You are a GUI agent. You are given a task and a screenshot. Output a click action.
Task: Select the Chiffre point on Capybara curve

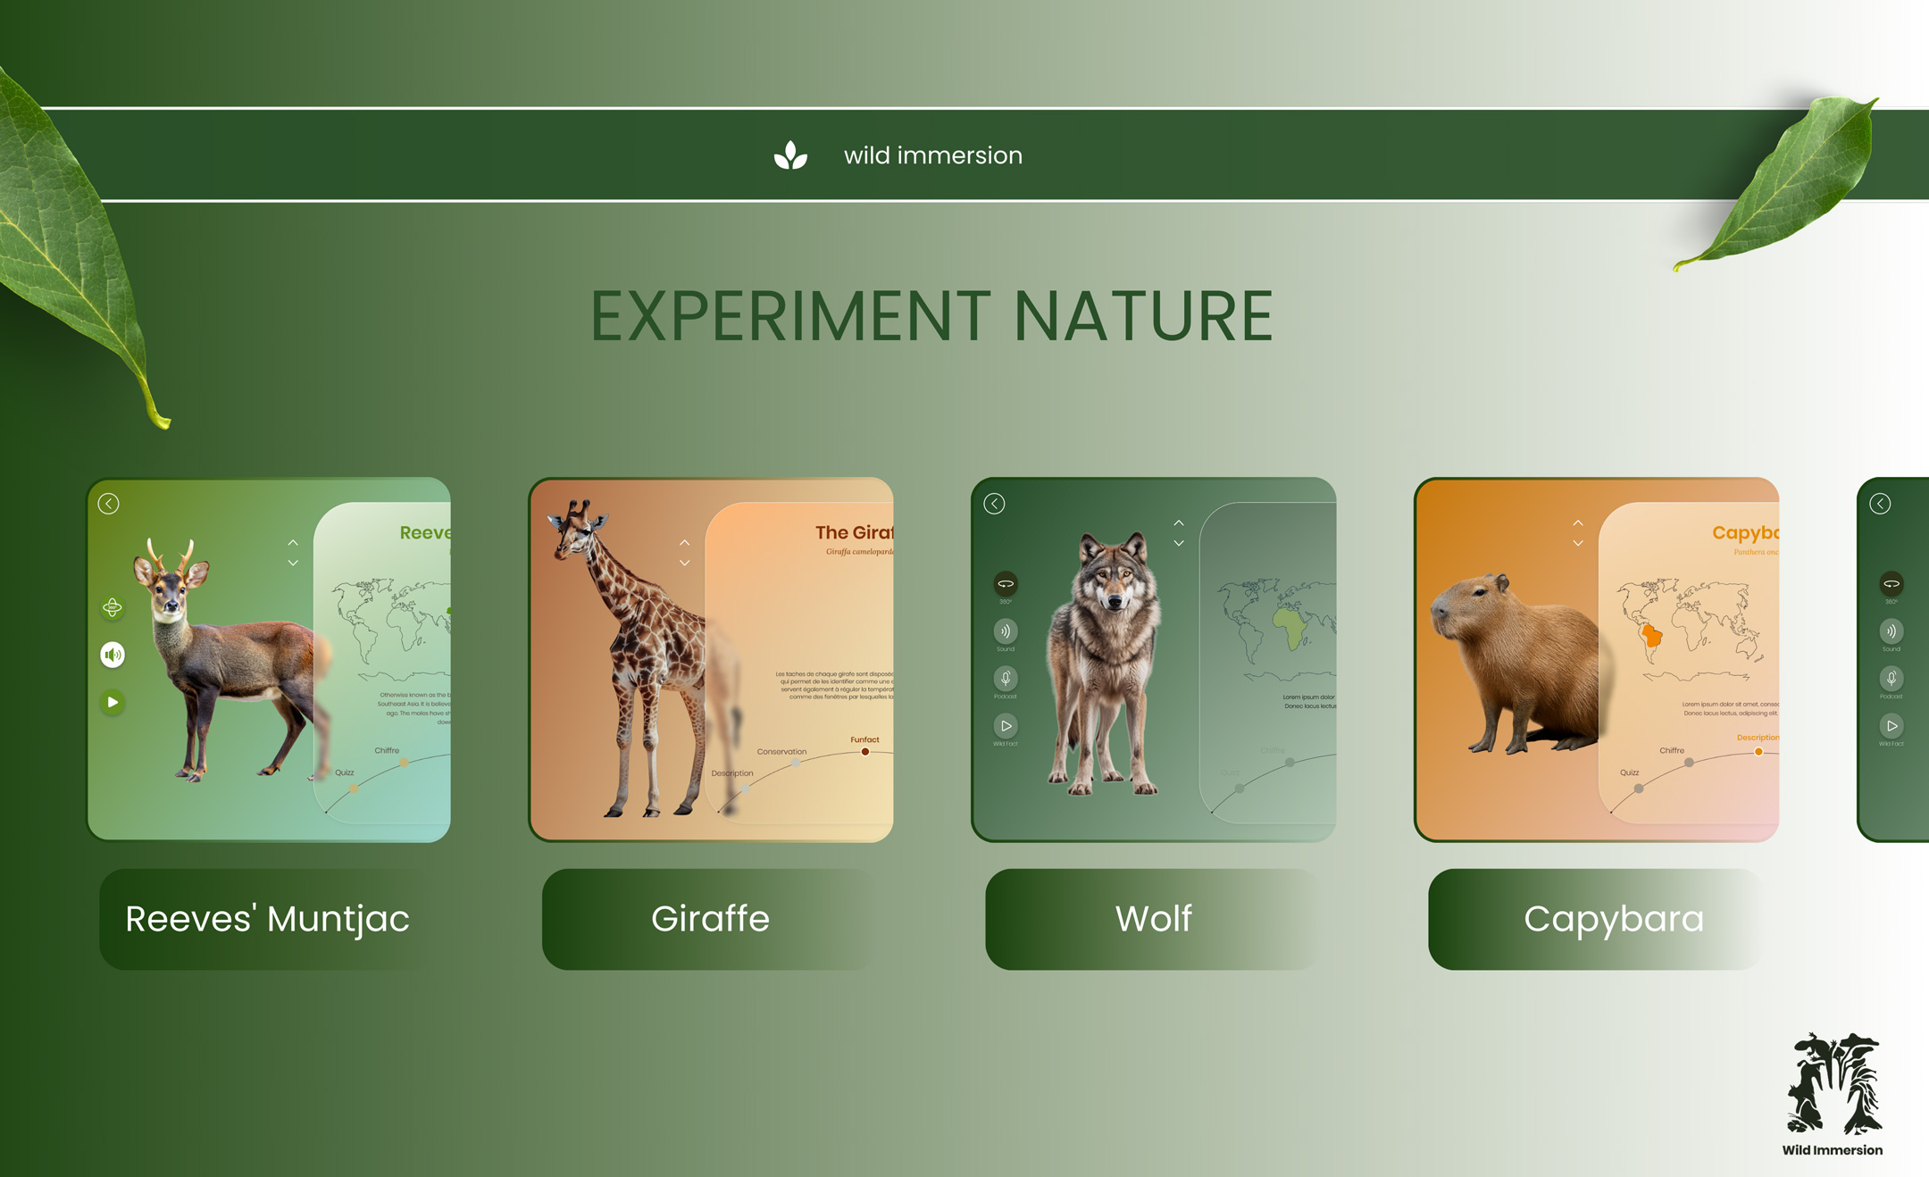click(x=1689, y=763)
